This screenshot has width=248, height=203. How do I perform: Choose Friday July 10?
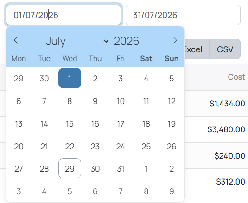121,101
